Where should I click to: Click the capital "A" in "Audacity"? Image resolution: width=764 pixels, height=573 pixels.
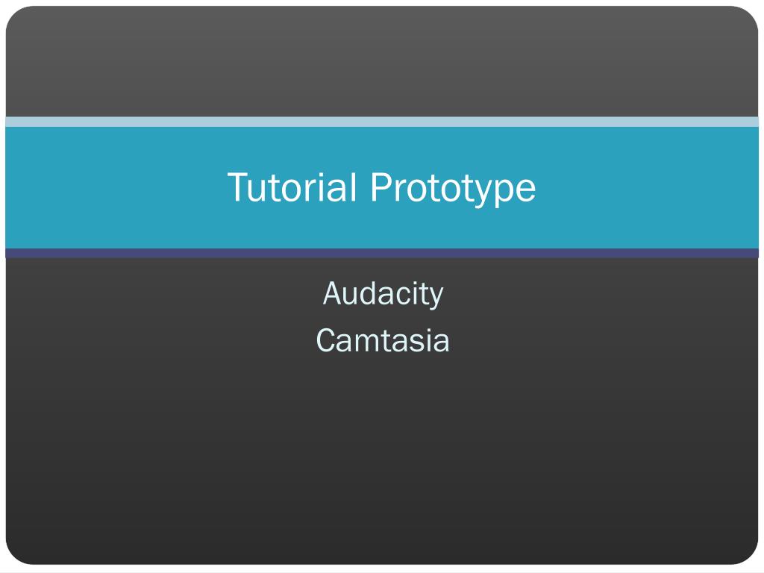point(332,293)
